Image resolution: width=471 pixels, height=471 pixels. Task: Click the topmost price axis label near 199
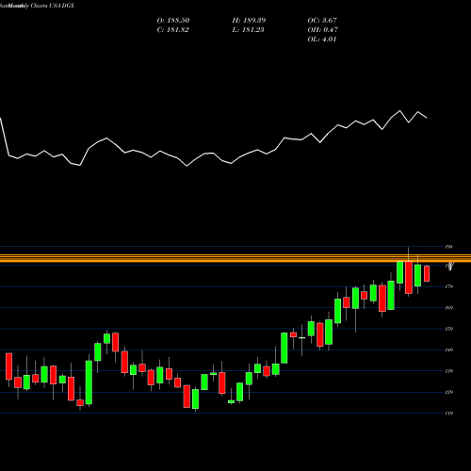[449, 247]
